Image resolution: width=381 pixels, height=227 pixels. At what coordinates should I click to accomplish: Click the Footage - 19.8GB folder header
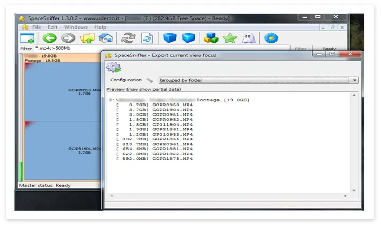click(x=42, y=60)
